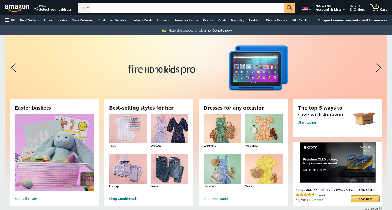Select Best Sellers in the nav bar

point(29,20)
